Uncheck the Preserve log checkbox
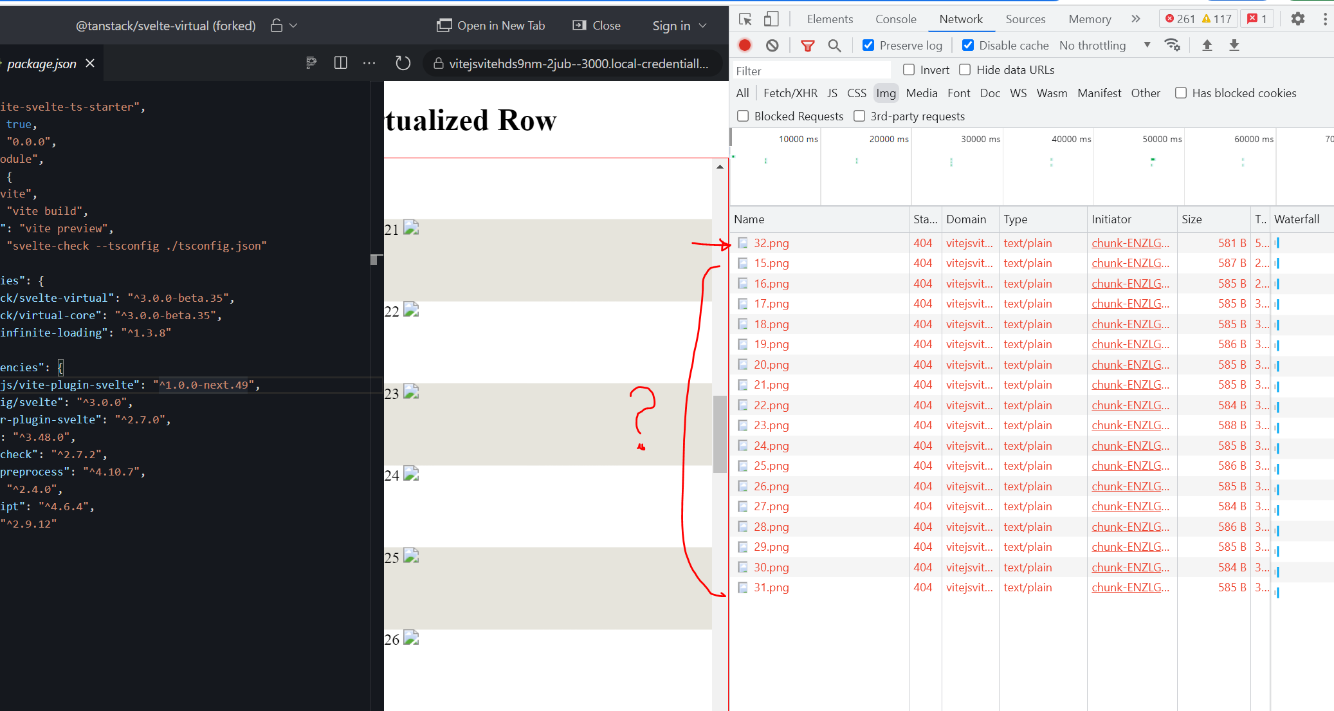The height and width of the screenshot is (711, 1334). (x=868, y=45)
